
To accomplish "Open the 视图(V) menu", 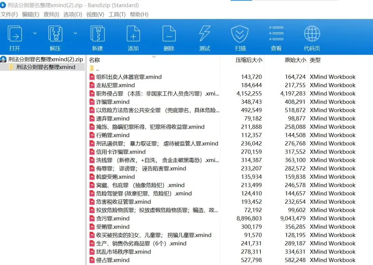I will [95, 14].
